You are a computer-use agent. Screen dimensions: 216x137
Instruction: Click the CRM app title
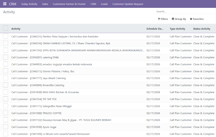(x=13, y=4)
